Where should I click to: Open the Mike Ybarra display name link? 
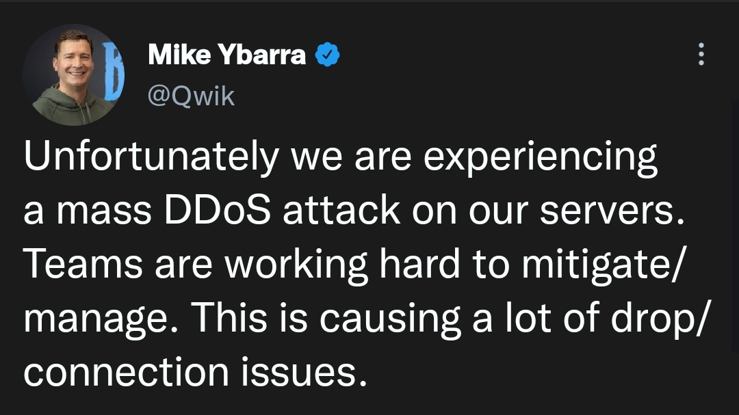click(x=226, y=54)
